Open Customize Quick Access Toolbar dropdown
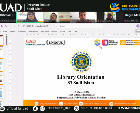Screen dimensions: 140x113 tap(19, 26)
